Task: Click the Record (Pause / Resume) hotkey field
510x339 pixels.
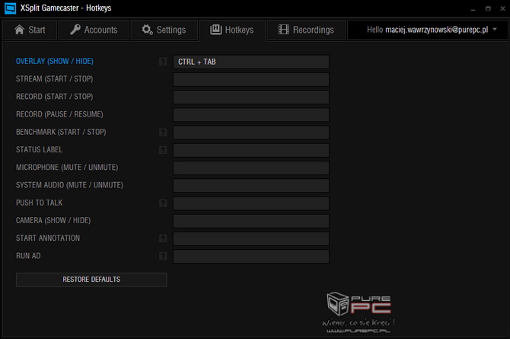Action: [250, 115]
